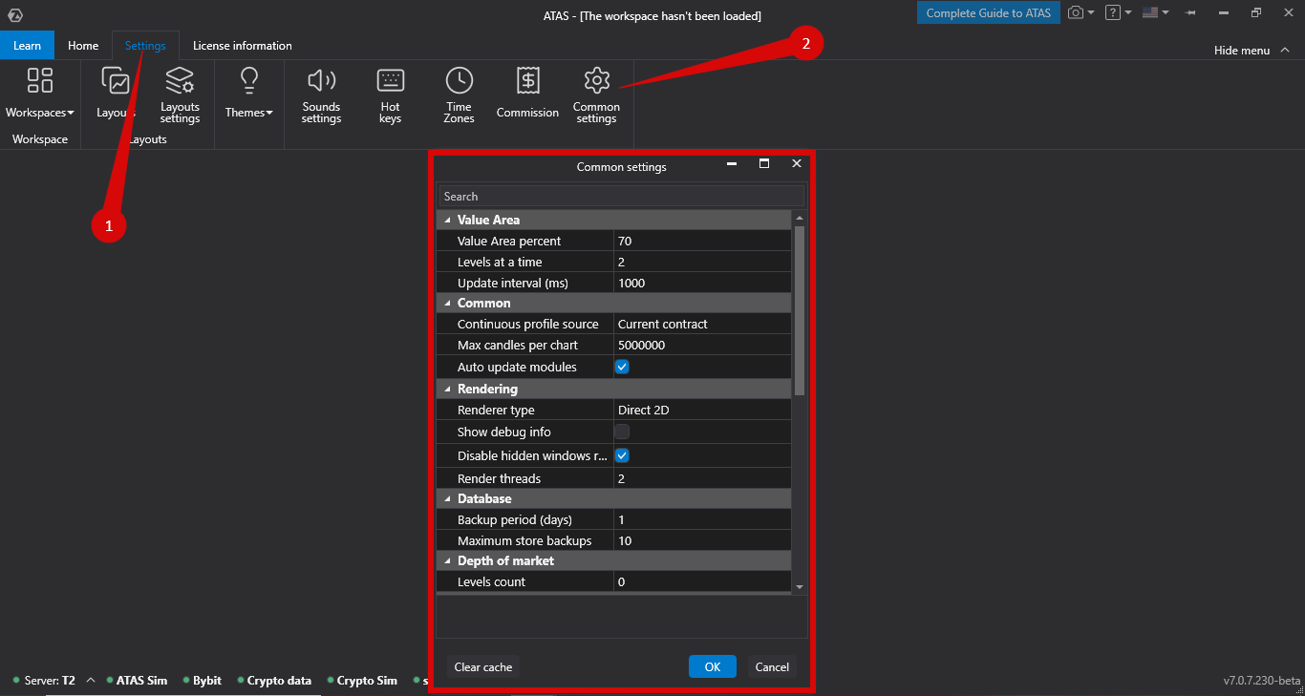
Task: Maximize the Common settings dialog
Action: coord(764,164)
